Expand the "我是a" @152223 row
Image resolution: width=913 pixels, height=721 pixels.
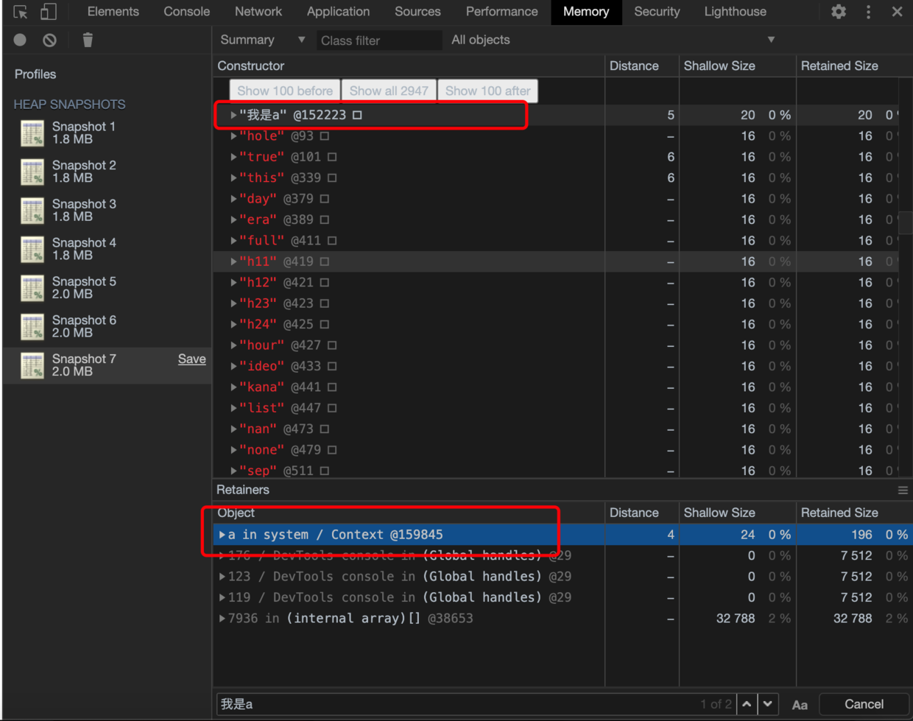pos(233,115)
